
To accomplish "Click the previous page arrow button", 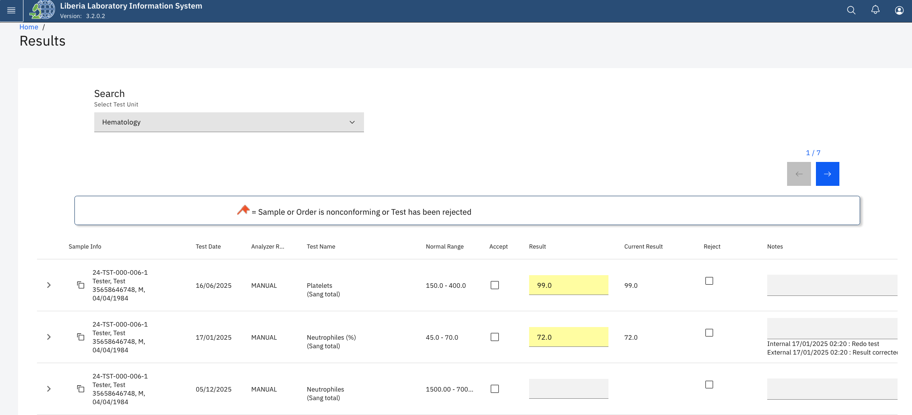I will [799, 174].
